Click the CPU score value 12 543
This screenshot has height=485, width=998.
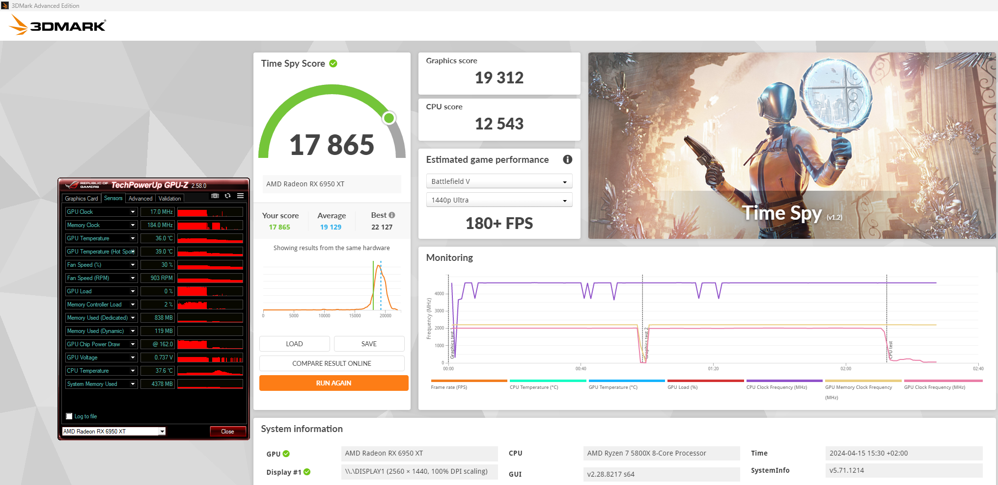click(x=499, y=124)
